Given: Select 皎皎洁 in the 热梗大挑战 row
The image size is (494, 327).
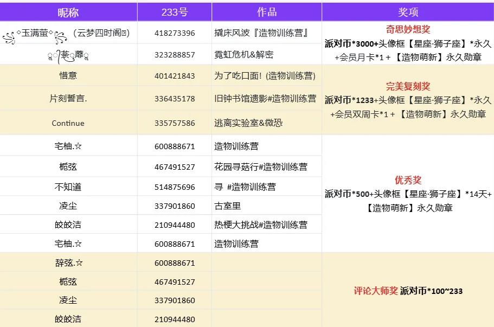Looking at the screenshot, I should point(68,225).
